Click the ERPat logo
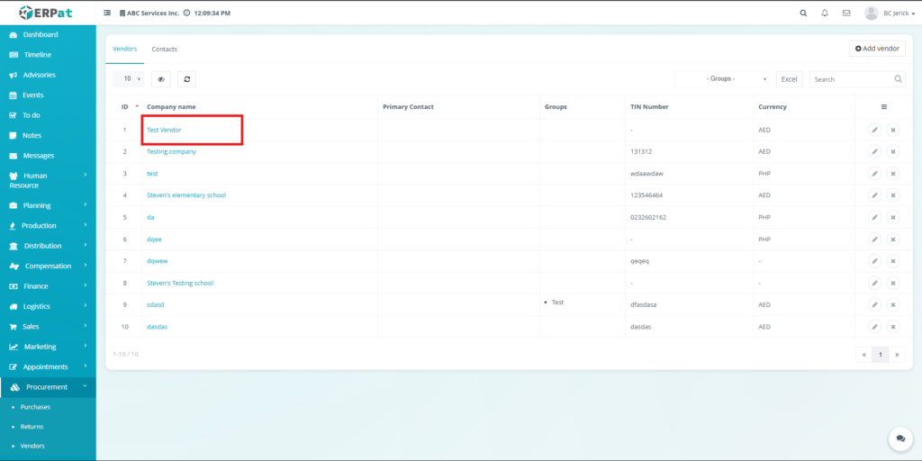The width and height of the screenshot is (922, 461). pos(46,13)
